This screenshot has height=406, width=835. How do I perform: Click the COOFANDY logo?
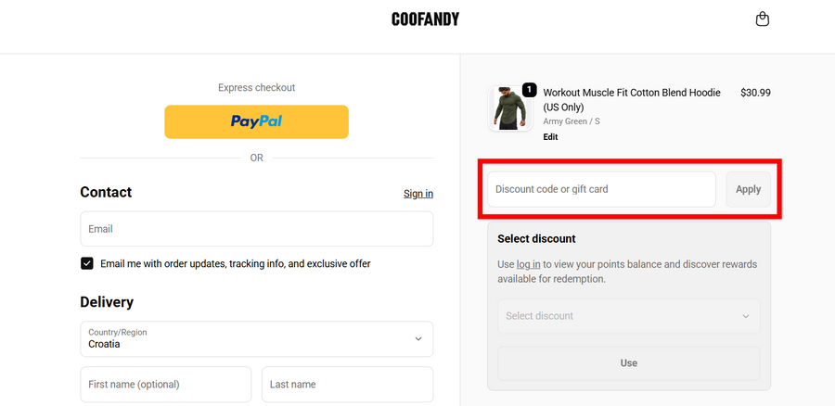(x=425, y=19)
